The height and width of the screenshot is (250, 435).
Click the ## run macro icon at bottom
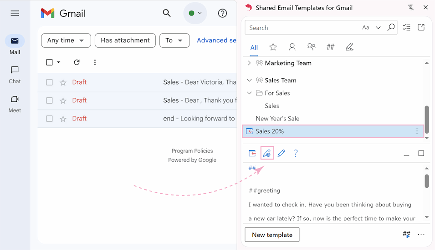click(406, 235)
